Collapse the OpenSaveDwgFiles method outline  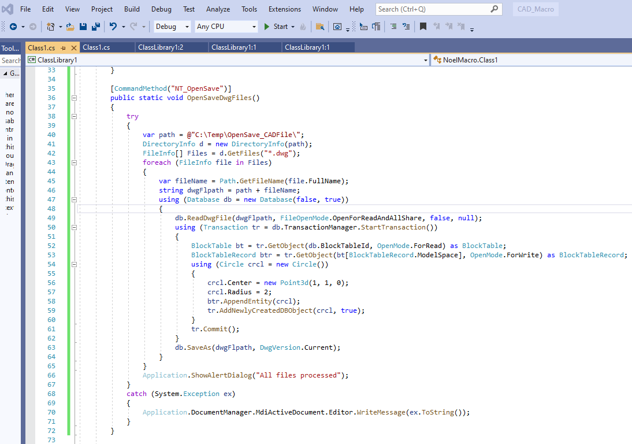[73, 98]
